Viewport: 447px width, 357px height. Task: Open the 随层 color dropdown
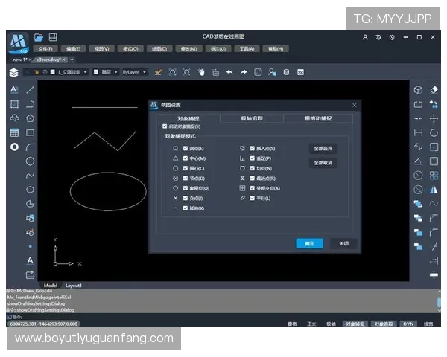point(106,72)
